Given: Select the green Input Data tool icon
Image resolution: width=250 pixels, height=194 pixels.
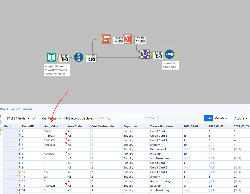Looking at the screenshot, I should 51,57.
